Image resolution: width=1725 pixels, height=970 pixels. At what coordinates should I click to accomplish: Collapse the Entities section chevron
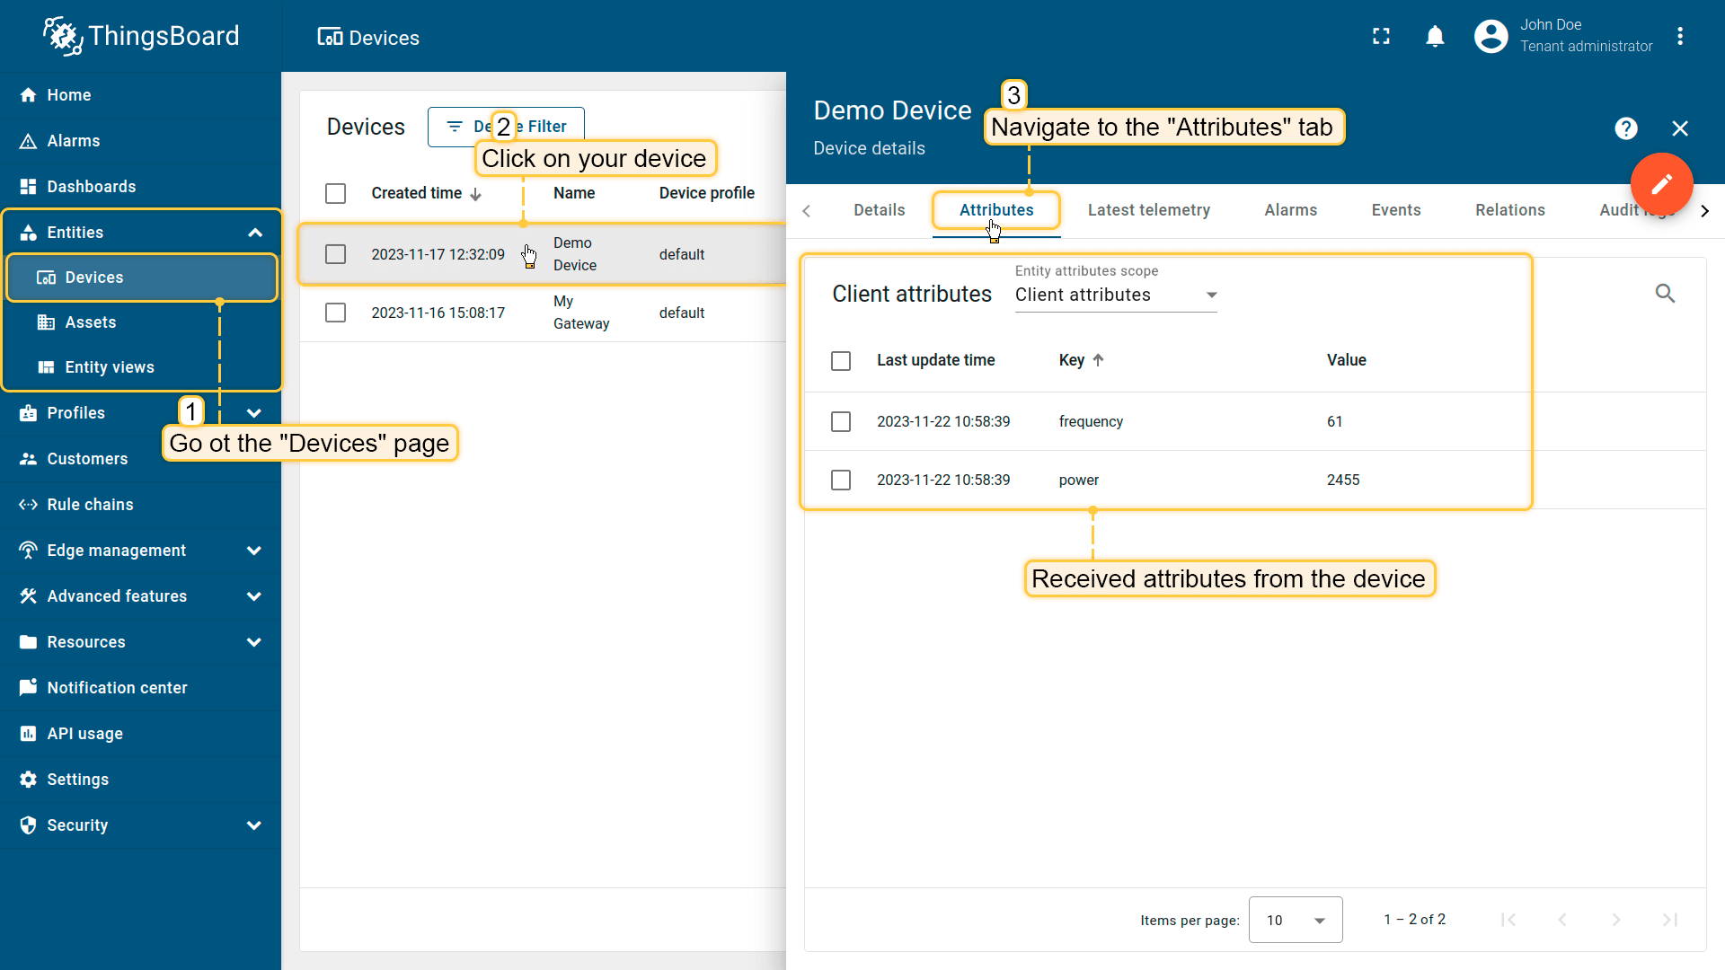(255, 233)
